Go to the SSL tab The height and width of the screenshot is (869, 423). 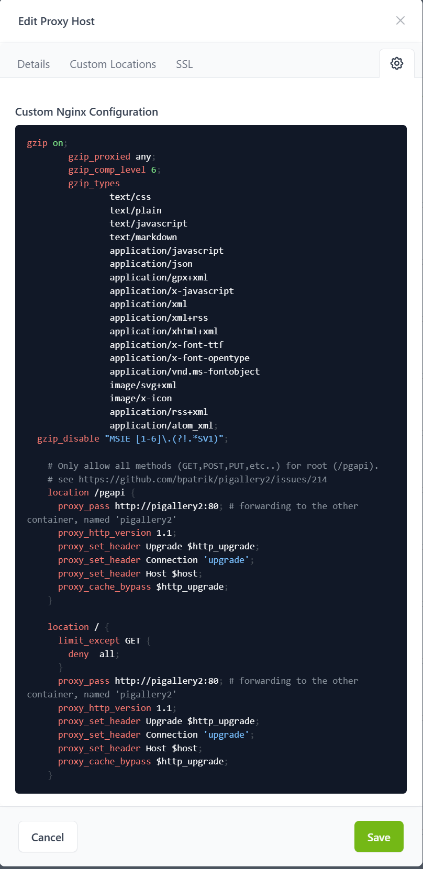[x=184, y=64]
